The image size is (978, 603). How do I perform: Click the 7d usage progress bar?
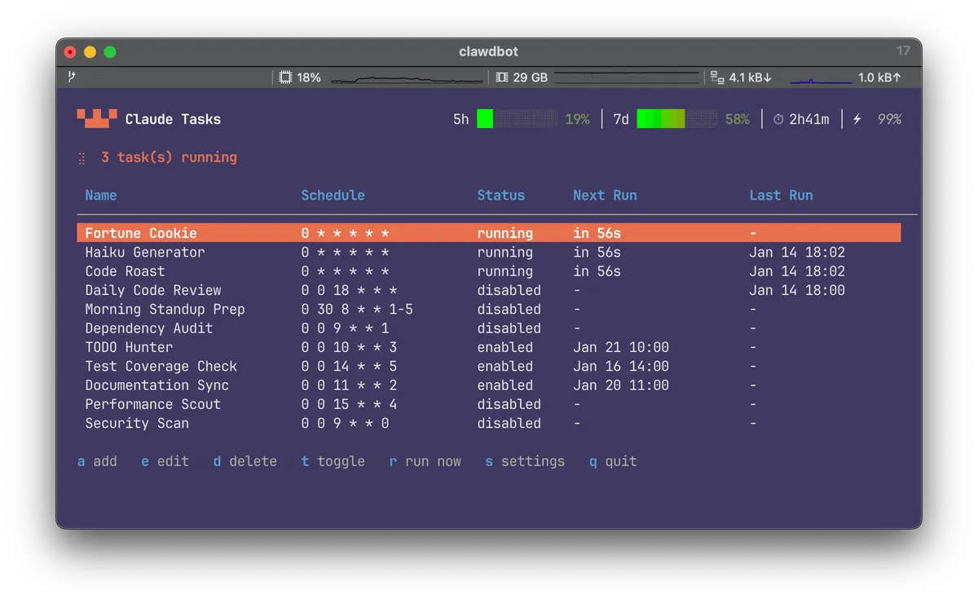tap(676, 119)
